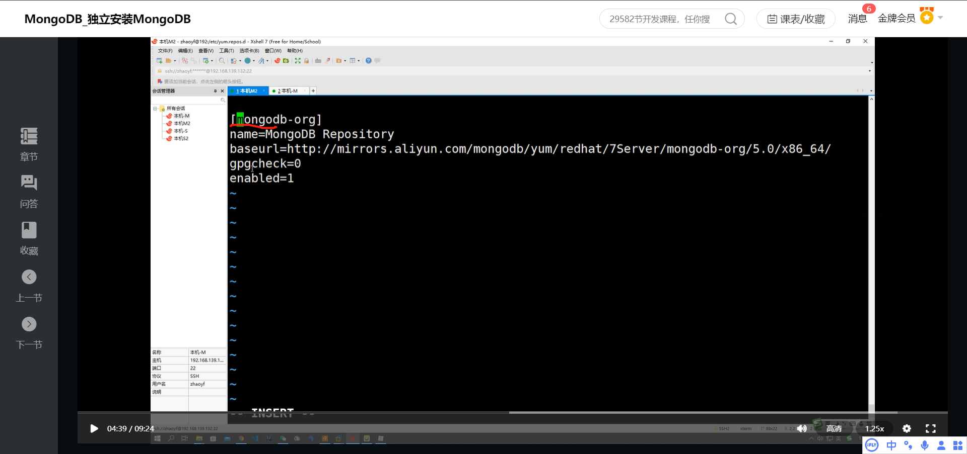The width and height of the screenshot is (967, 454).
Task: Enter video fullscreen mode
Action: pos(931,428)
